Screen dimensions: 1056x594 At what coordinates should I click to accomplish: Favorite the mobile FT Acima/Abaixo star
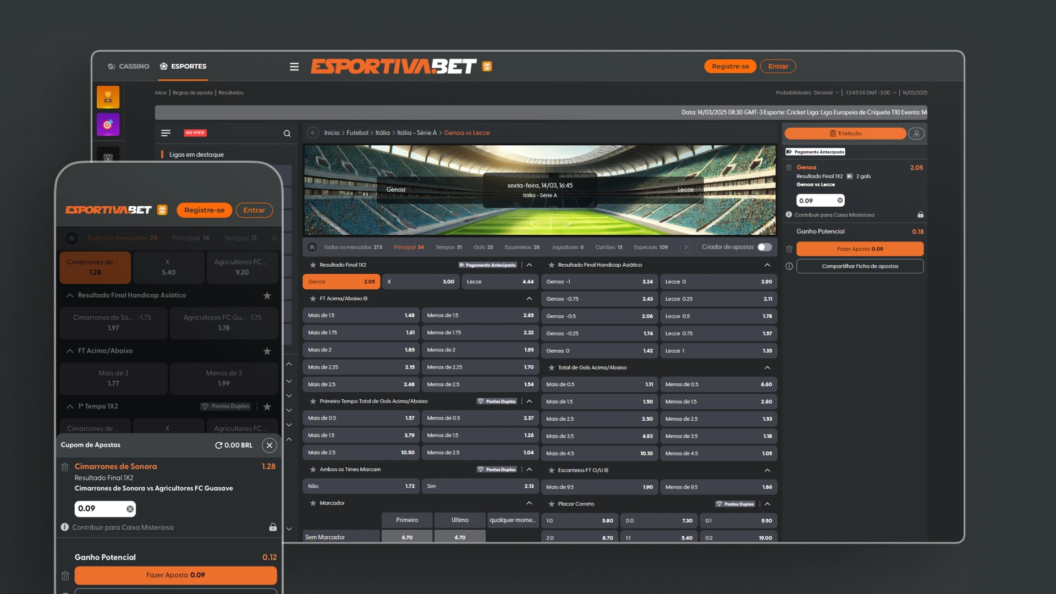[x=267, y=351]
